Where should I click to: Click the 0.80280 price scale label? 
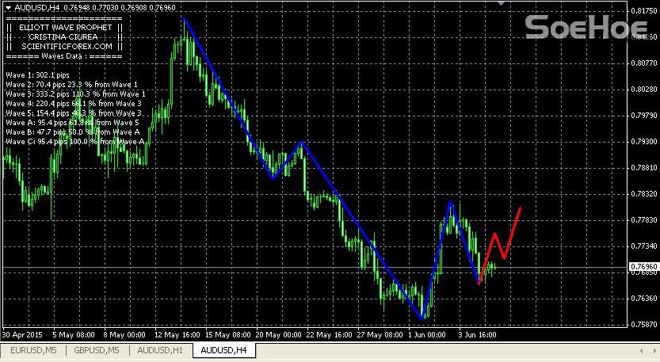tap(644, 90)
